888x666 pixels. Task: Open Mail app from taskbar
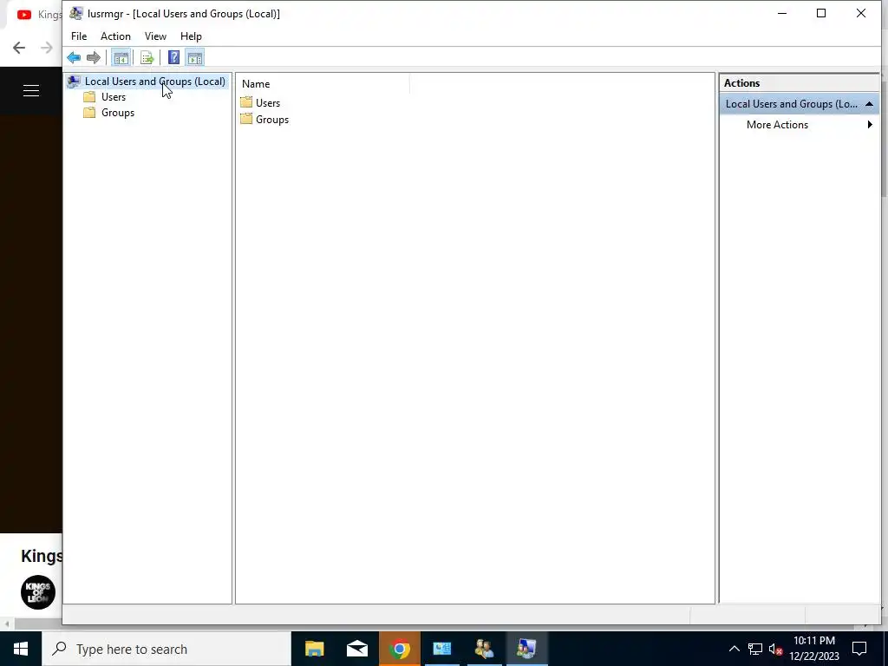coord(356,649)
